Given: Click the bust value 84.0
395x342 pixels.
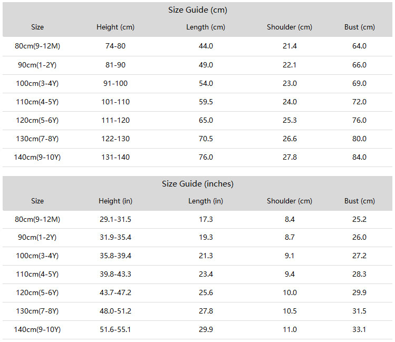Looking at the screenshot, I should point(359,157).
